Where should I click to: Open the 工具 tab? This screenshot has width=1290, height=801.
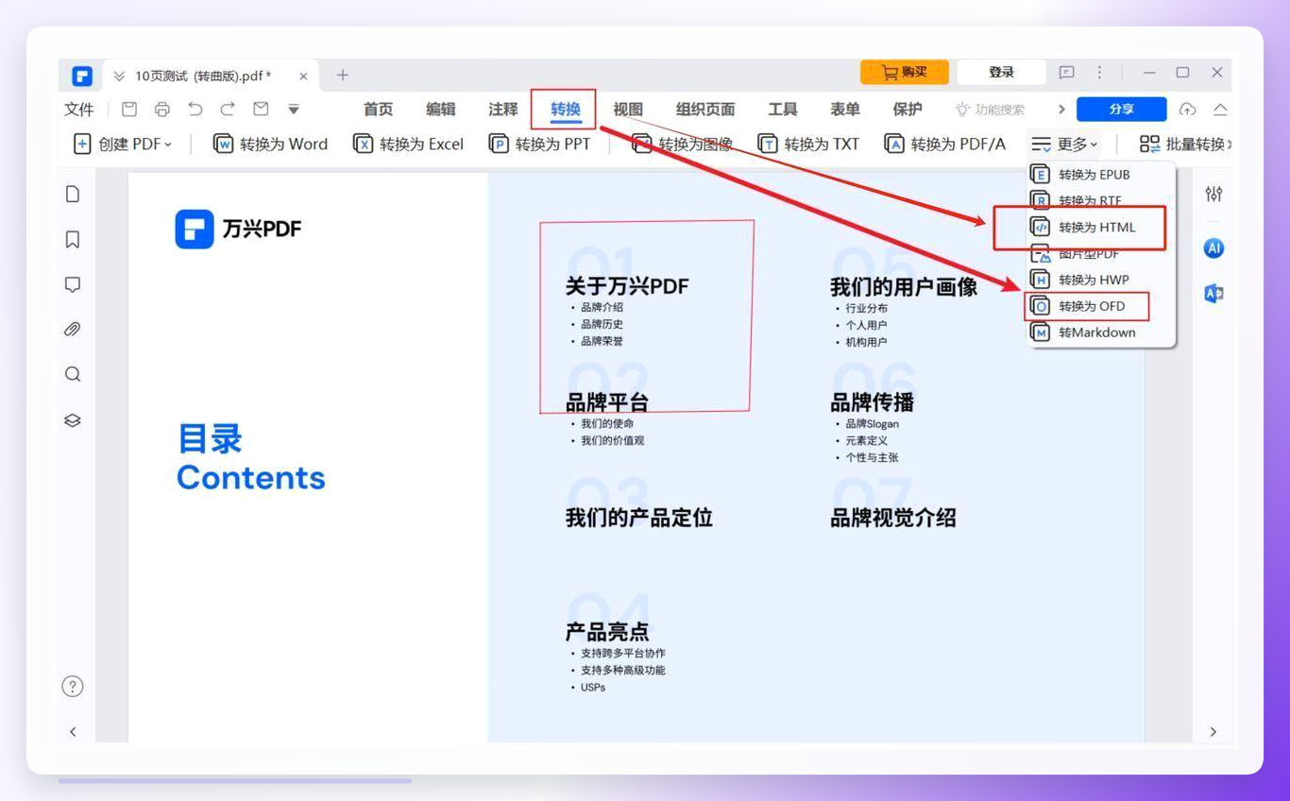782,110
